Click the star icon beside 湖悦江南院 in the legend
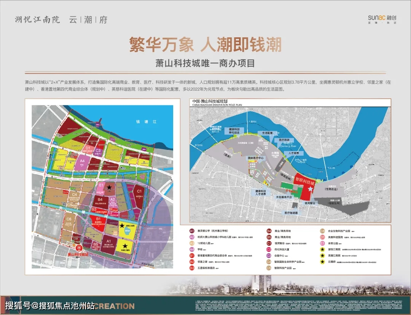This screenshot has width=411, height=315. tap(322, 250)
